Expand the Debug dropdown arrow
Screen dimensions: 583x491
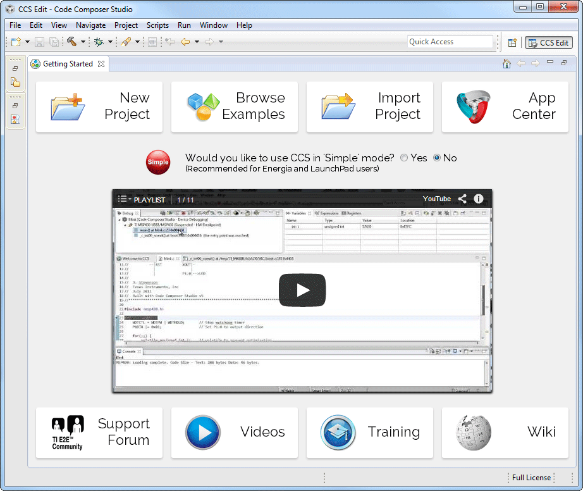(110, 42)
